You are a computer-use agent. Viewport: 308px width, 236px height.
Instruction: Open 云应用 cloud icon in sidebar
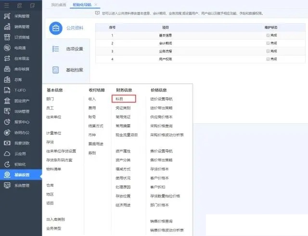point(7,154)
